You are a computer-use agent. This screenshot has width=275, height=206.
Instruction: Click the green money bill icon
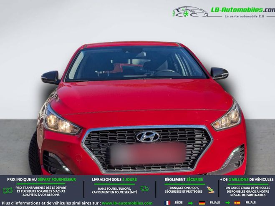point(8,191)
